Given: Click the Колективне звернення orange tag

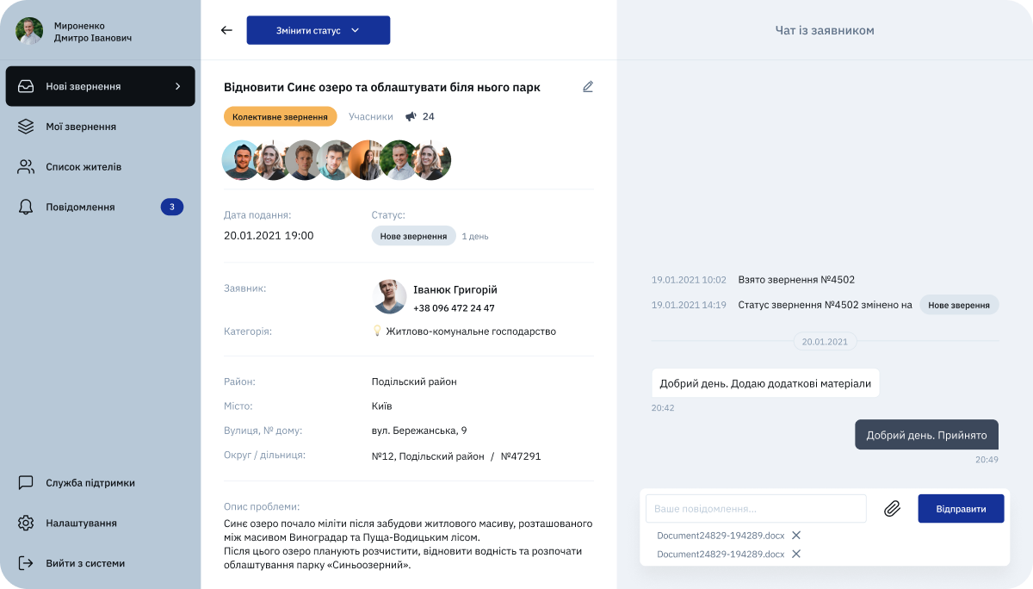Looking at the screenshot, I should (280, 116).
